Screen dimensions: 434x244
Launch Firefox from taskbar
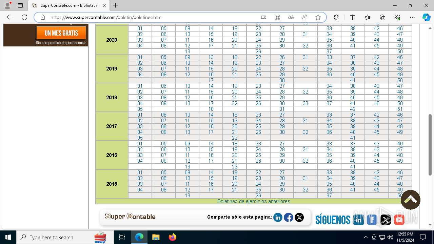pos(173,237)
